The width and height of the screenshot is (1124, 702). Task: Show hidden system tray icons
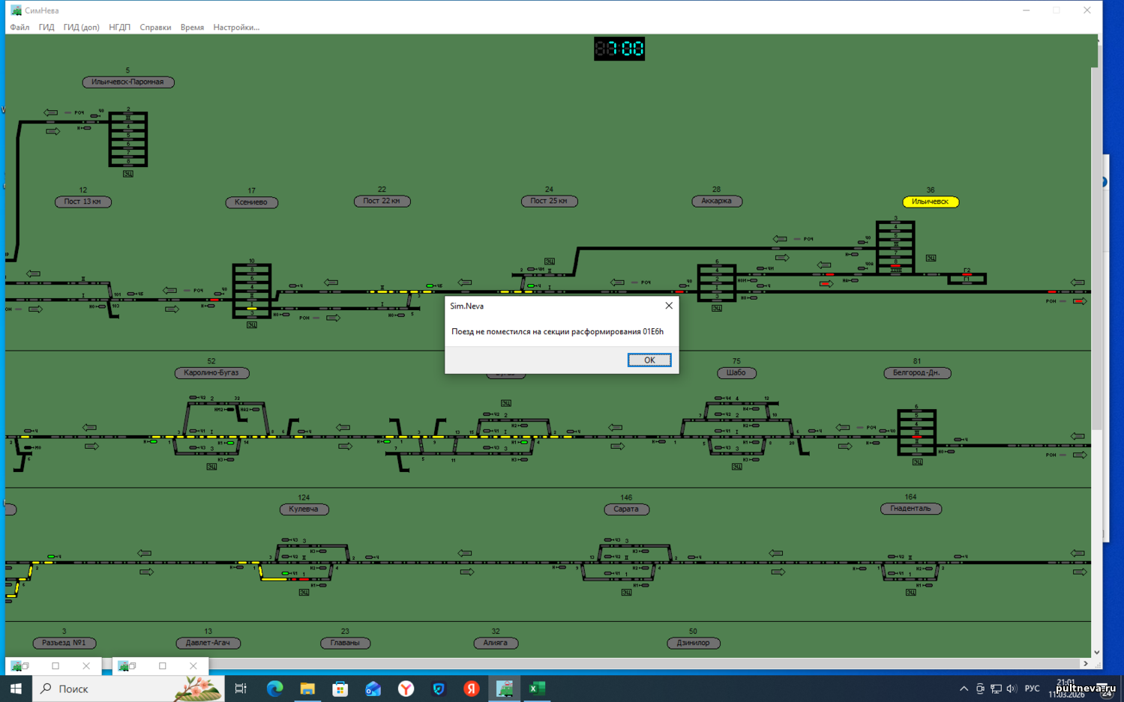[964, 689]
